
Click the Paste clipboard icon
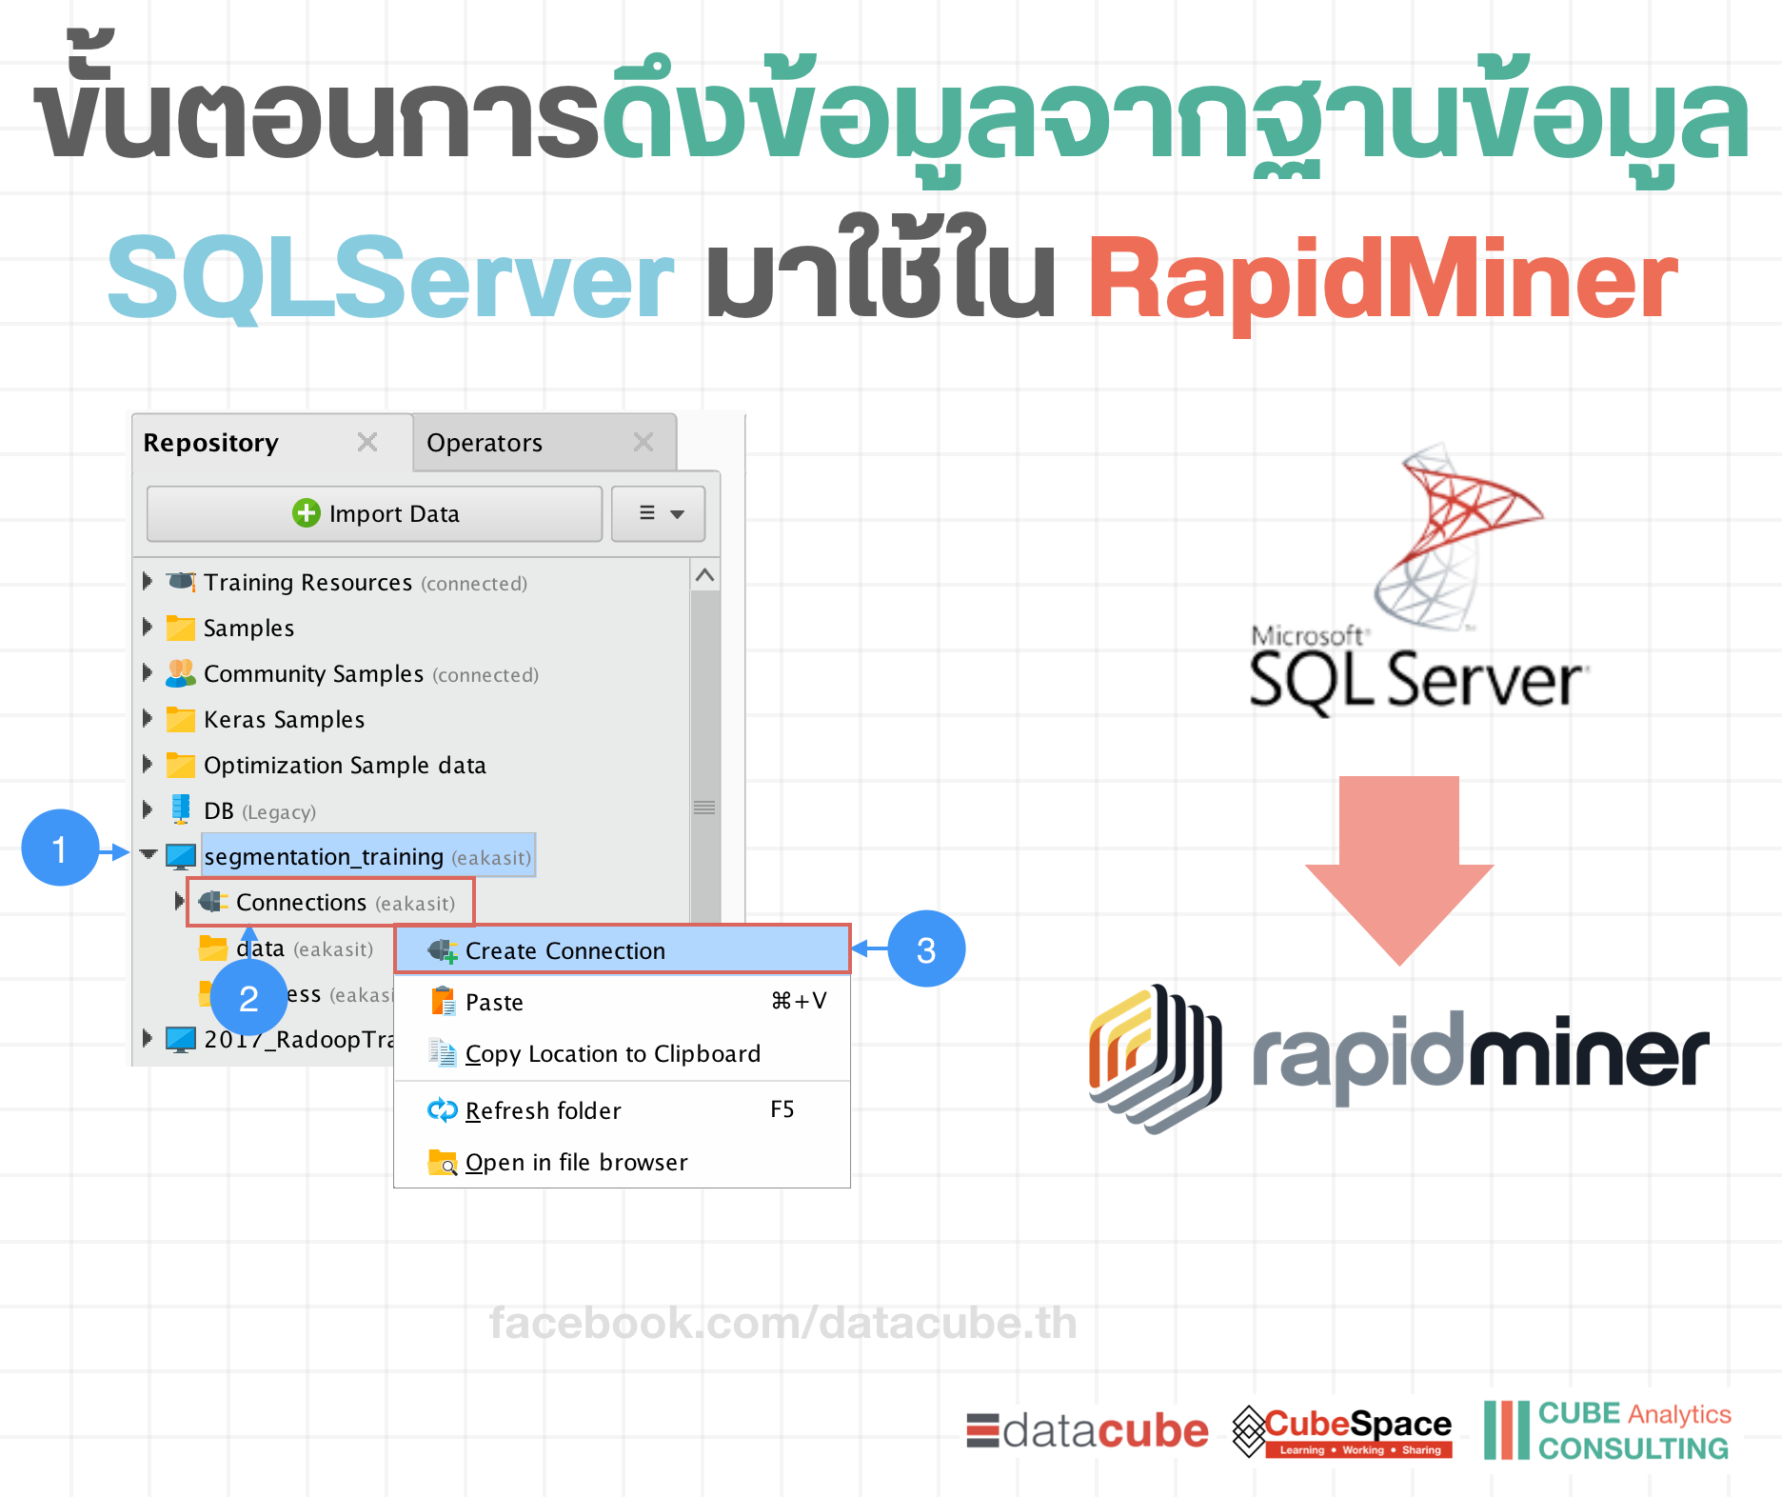[x=443, y=1001]
